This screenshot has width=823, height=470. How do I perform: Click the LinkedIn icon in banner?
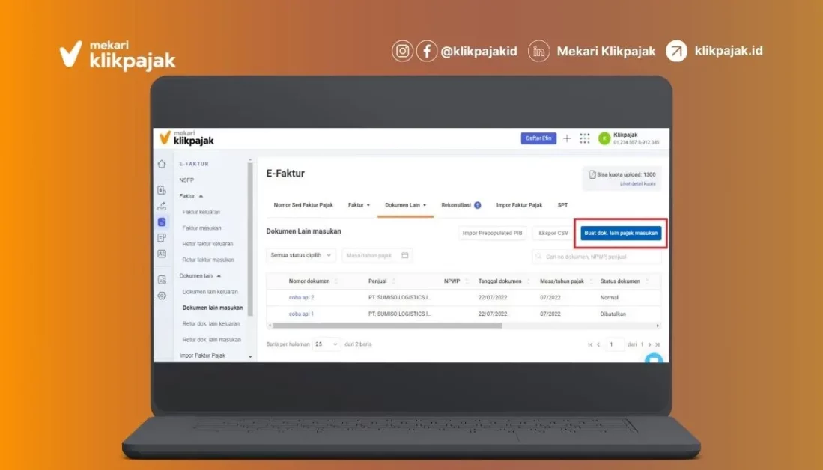(x=538, y=52)
